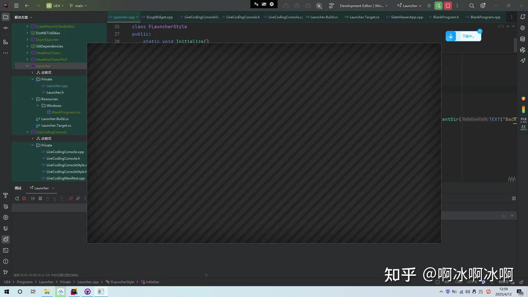Open the Terminal tool window icon
The image size is (528, 297).
[5, 250]
